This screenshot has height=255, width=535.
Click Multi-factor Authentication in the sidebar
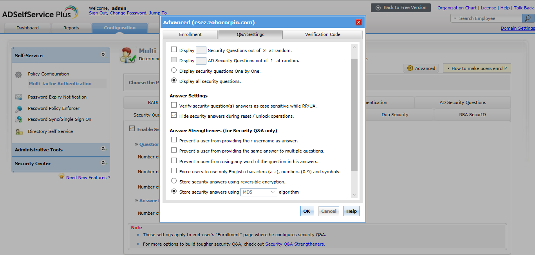pyautogui.click(x=60, y=84)
